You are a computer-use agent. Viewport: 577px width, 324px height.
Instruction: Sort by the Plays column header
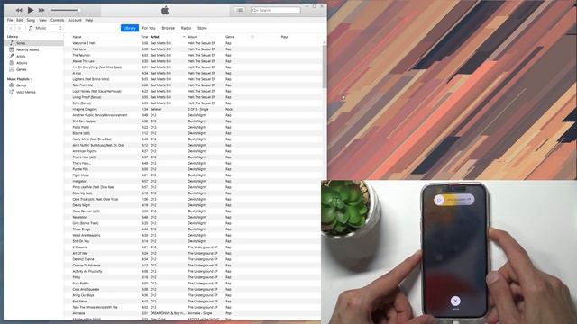285,37
